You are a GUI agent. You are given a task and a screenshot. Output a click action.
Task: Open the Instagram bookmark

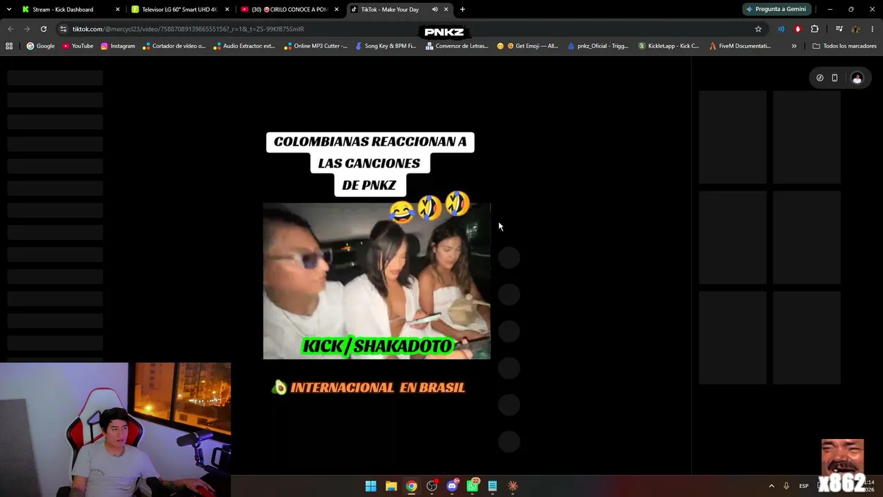118,46
